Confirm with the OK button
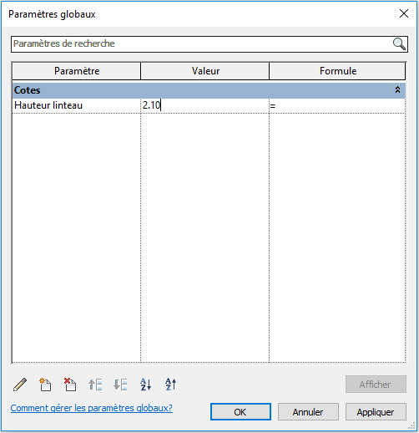The height and width of the screenshot is (433, 419). pyautogui.click(x=240, y=412)
